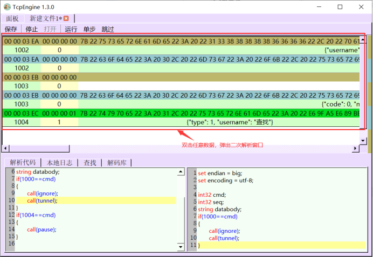The image size is (373, 257).
Task: Switch to the 解码库 tab
Action: pyautogui.click(x=116, y=162)
